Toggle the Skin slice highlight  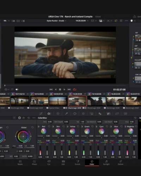tap(53, 126)
